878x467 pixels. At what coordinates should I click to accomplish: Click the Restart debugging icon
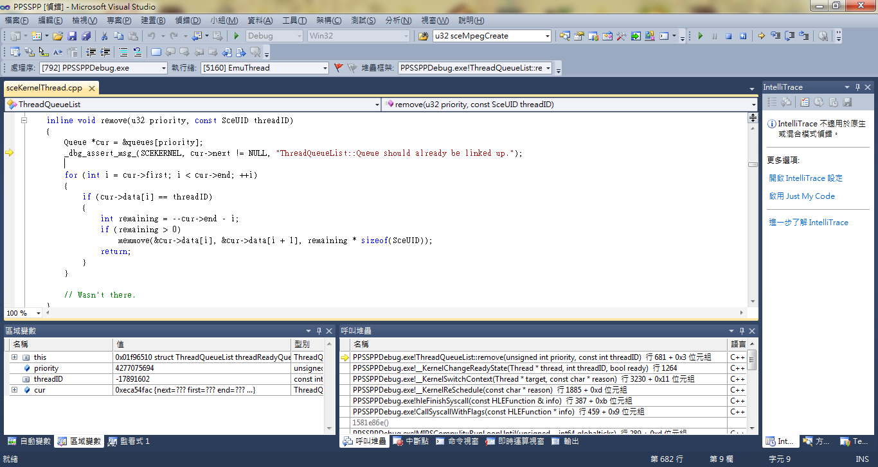click(742, 36)
